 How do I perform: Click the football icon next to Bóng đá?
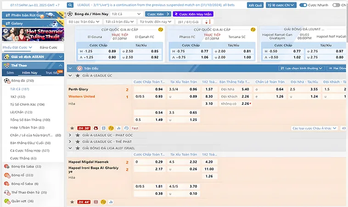(x=6, y=80)
